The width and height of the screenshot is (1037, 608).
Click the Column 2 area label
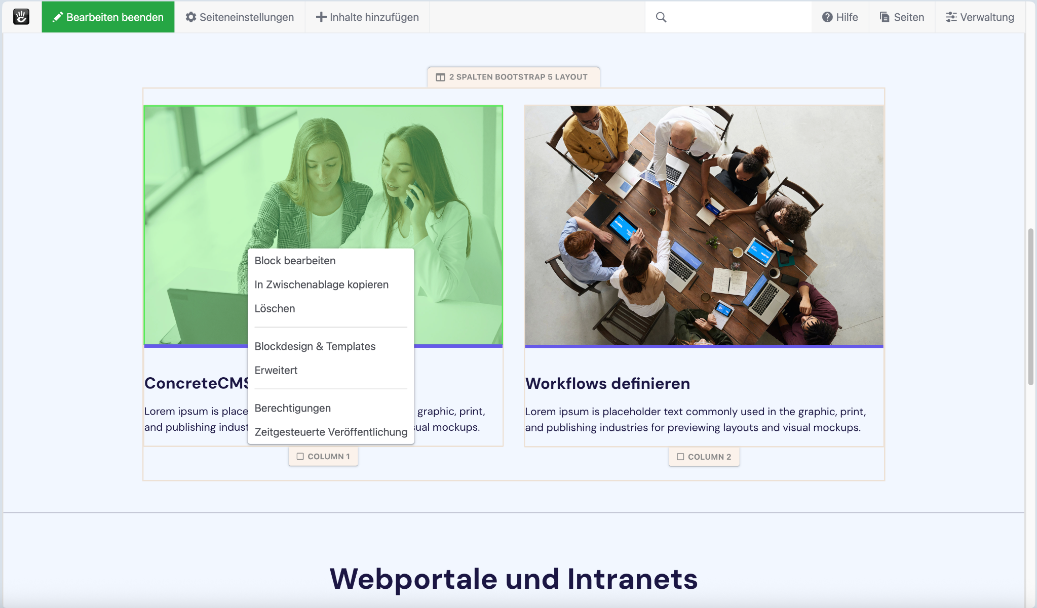pos(704,457)
